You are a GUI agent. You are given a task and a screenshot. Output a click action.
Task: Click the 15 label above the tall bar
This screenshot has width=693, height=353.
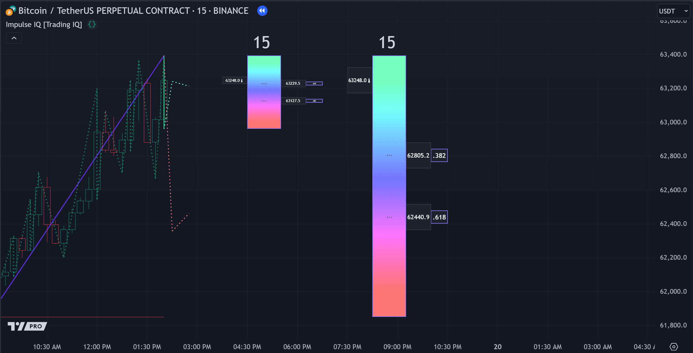coord(387,43)
